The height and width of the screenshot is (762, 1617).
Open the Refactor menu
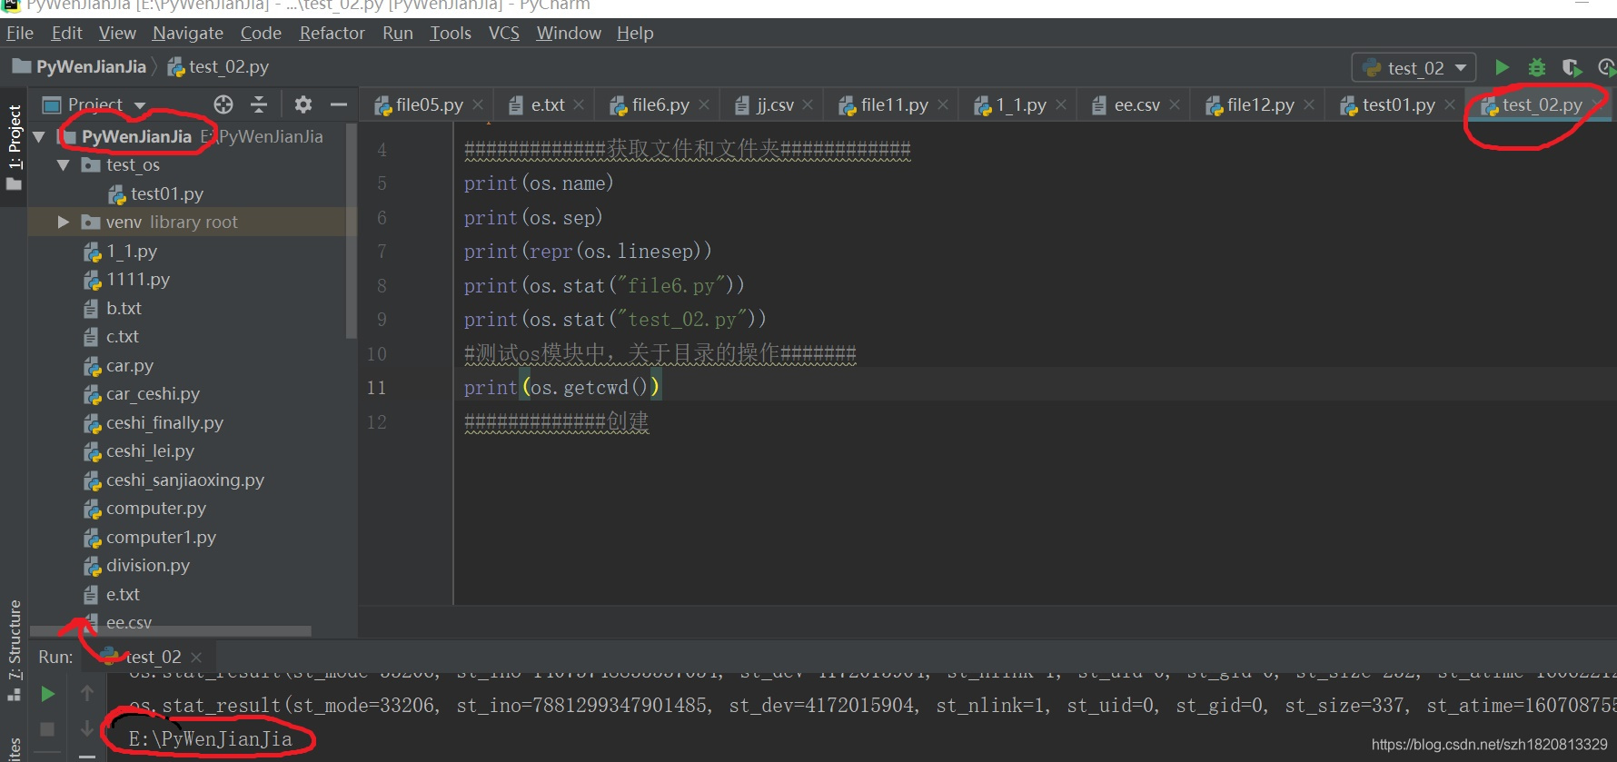point(332,34)
